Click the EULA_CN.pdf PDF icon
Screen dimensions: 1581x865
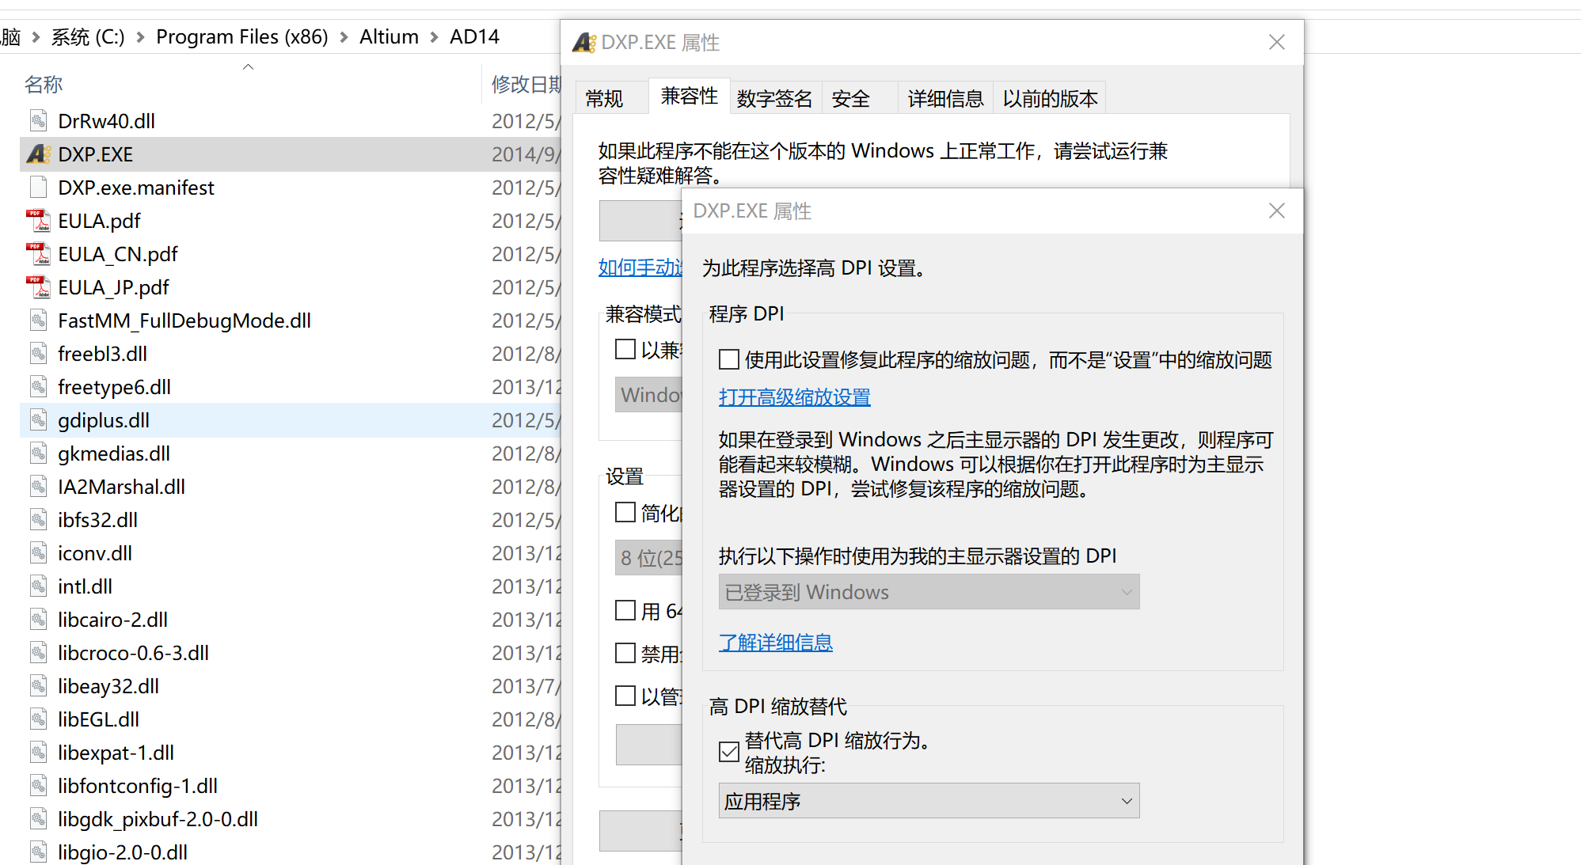point(38,254)
